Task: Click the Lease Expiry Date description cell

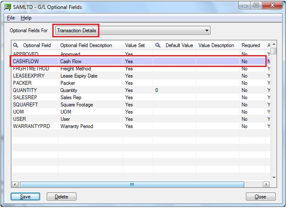Action: [x=90, y=76]
